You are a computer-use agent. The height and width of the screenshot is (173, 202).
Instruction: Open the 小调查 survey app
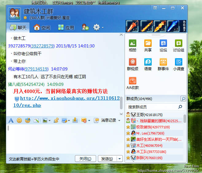click(x=179, y=64)
